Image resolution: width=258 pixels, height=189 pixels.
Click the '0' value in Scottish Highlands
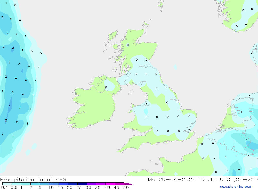click(128, 45)
